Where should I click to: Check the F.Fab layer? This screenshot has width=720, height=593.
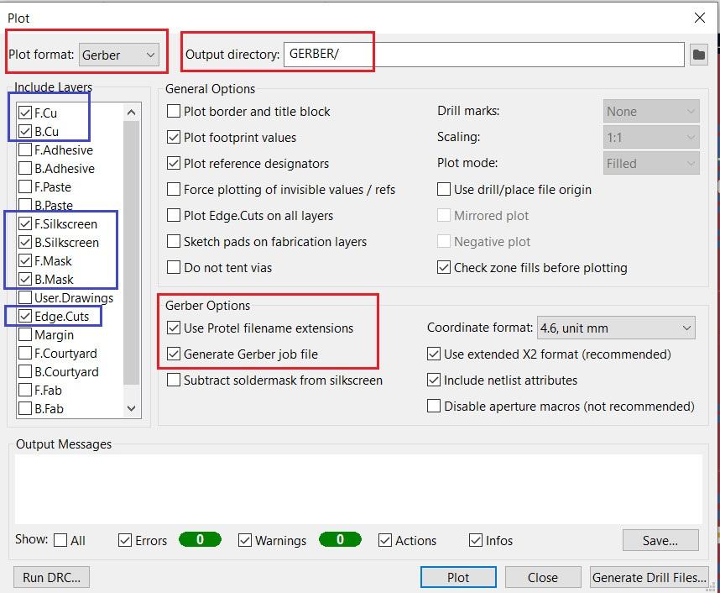tap(25, 390)
